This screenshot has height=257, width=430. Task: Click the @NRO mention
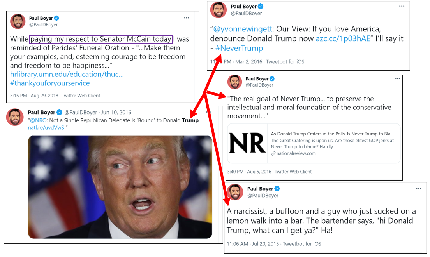[38, 120]
